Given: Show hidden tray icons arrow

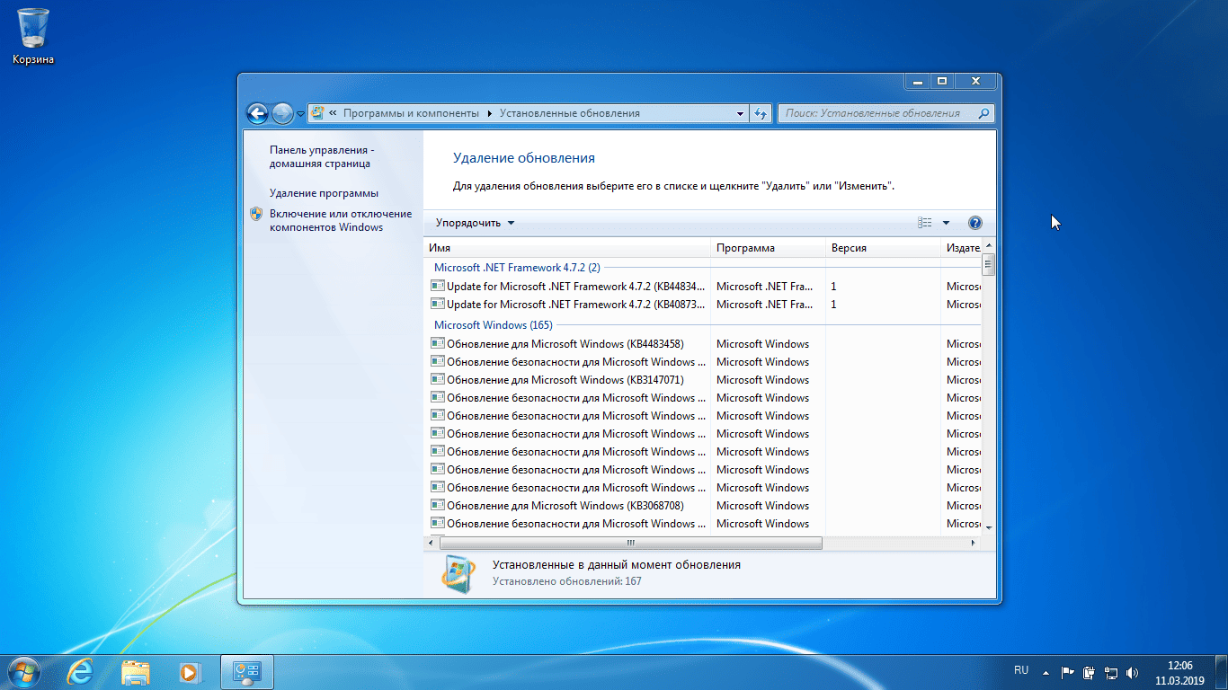Looking at the screenshot, I should coord(1046,671).
